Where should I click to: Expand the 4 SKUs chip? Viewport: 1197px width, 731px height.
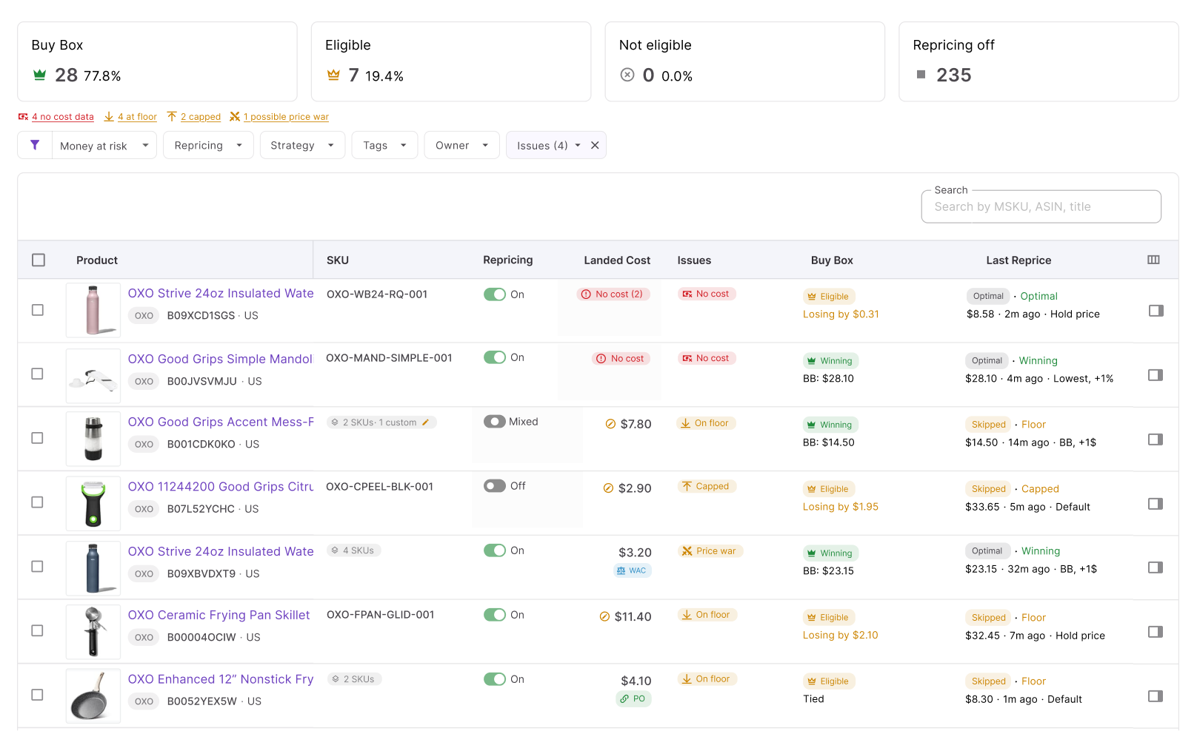(354, 550)
